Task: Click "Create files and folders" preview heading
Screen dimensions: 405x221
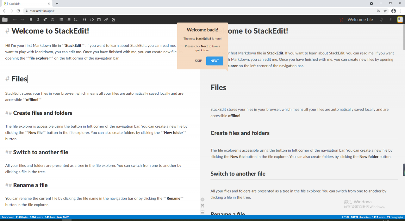Action: 240,133
